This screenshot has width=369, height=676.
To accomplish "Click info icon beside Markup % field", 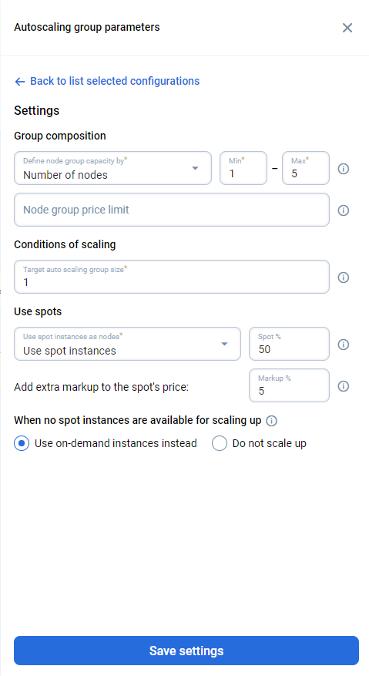I will [x=343, y=386].
